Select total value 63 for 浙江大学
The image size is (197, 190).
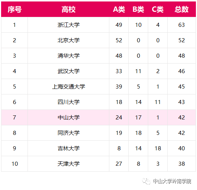tap(182, 25)
